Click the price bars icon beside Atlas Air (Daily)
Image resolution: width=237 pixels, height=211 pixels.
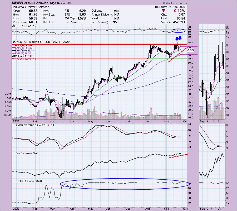[14, 42]
